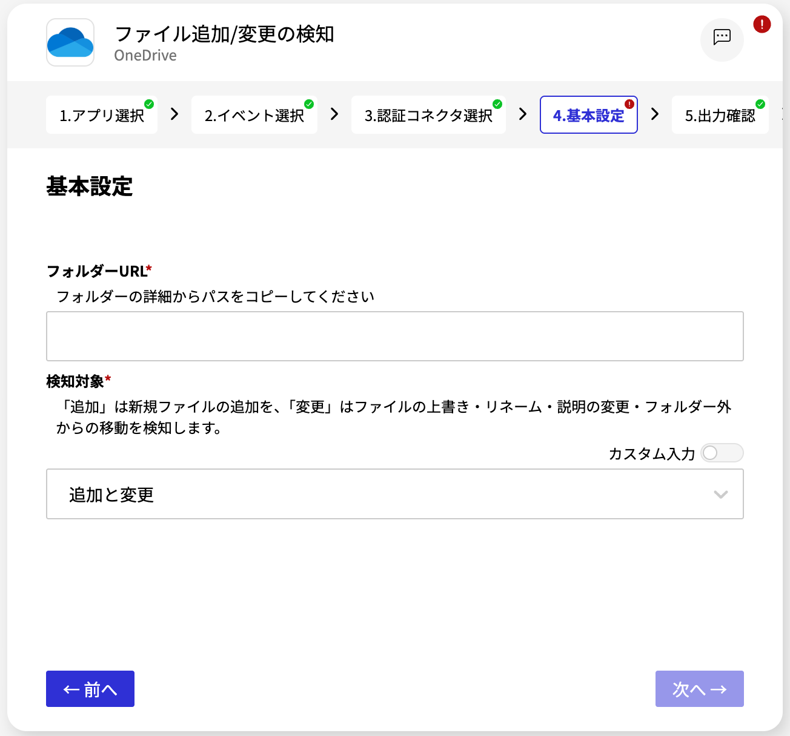
Task: Open step 3.認証コネクタ選択 tab
Action: point(428,114)
